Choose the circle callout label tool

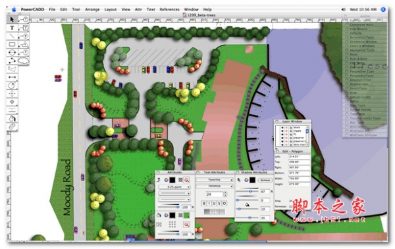tap(24, 19)
